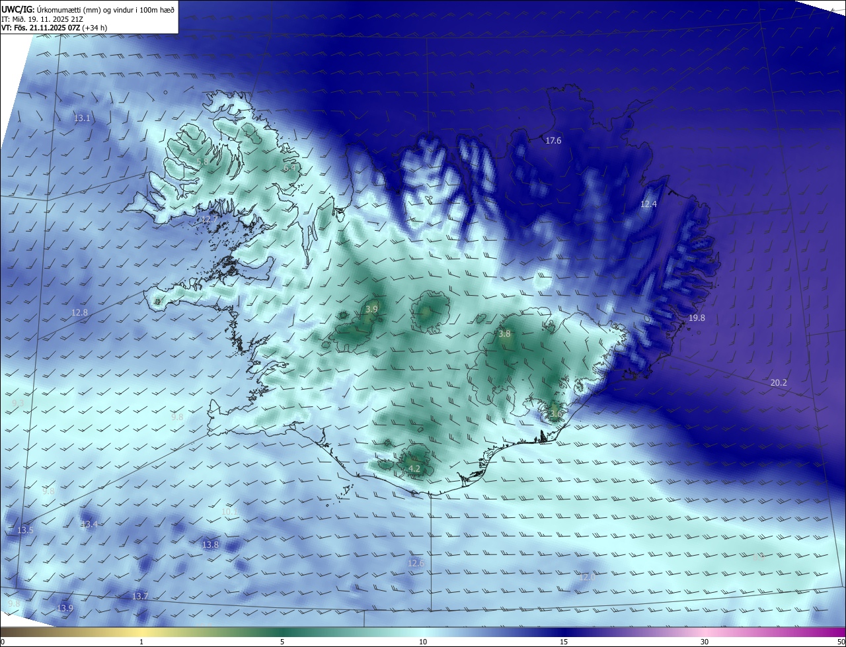Click the 12.0 value on the map

click(x=586, y=578)
